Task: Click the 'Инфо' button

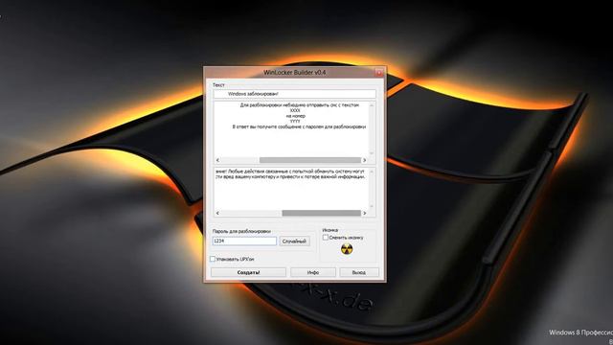Action: coord(313,272)
